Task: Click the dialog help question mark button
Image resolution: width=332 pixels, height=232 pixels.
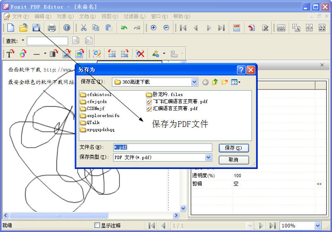Action: 241,70
